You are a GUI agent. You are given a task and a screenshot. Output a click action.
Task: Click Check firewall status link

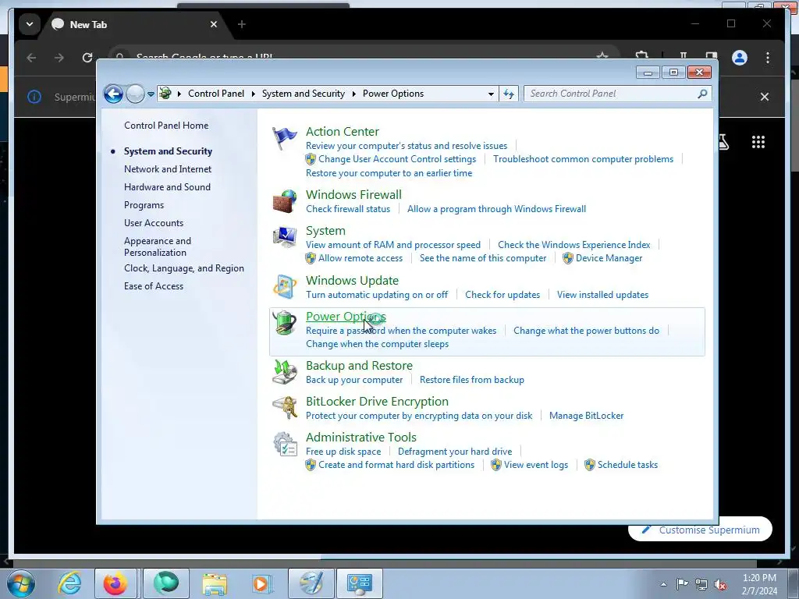pos(348,209)
